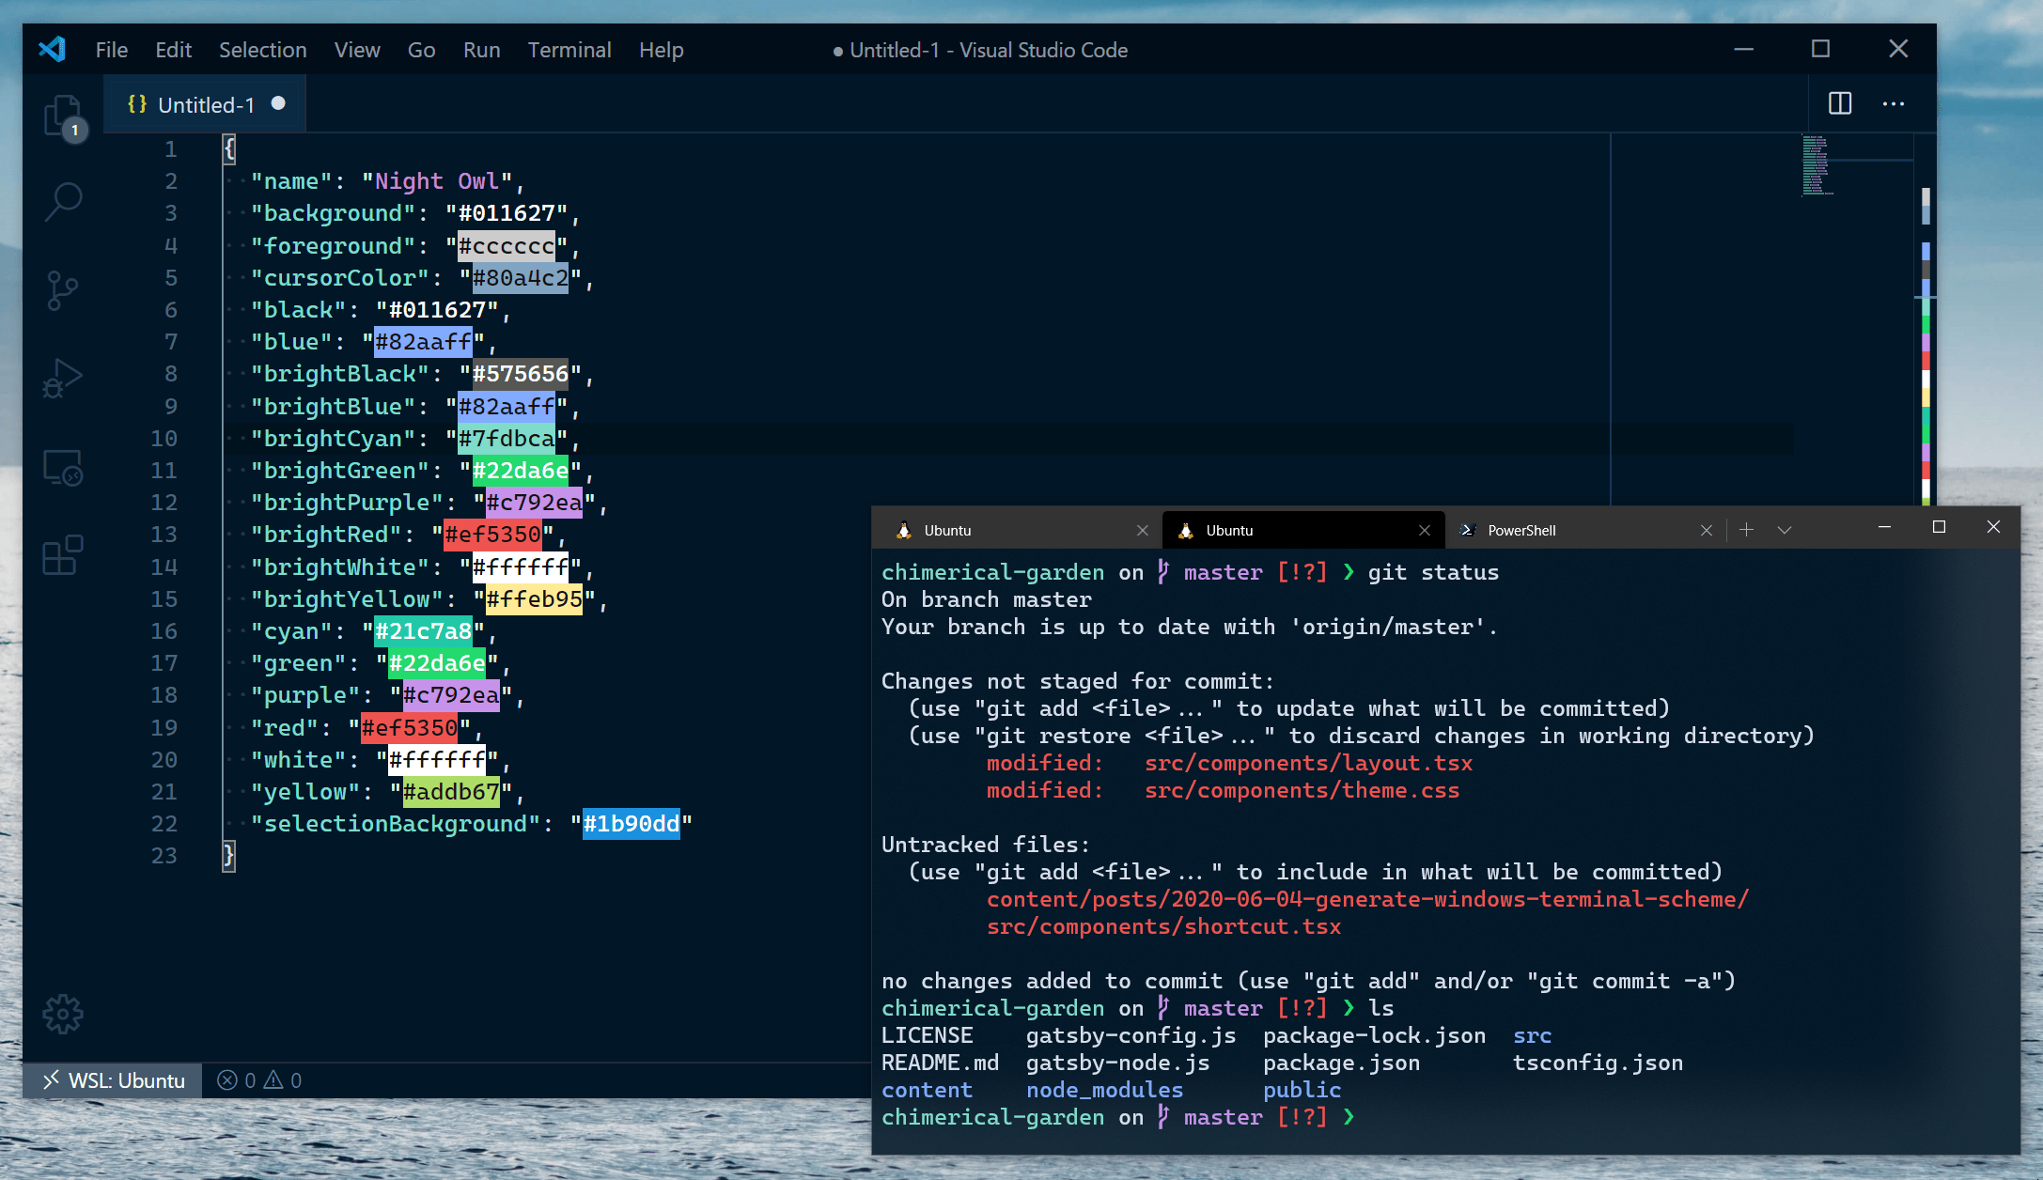Screen dimensions: 2043x1180
Task: Open the Selection menu
Action: pos(263,50)
